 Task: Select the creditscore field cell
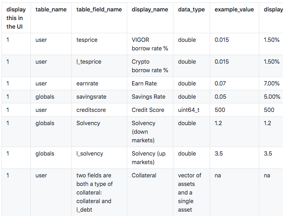point(91,110)
